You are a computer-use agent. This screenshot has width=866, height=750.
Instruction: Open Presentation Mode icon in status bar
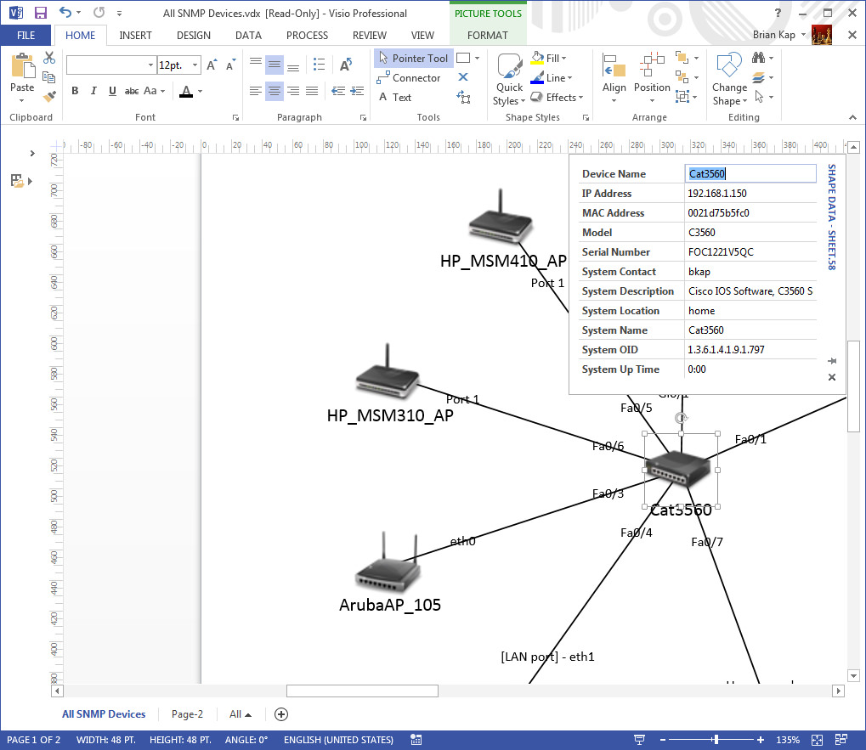pos(640,740)
